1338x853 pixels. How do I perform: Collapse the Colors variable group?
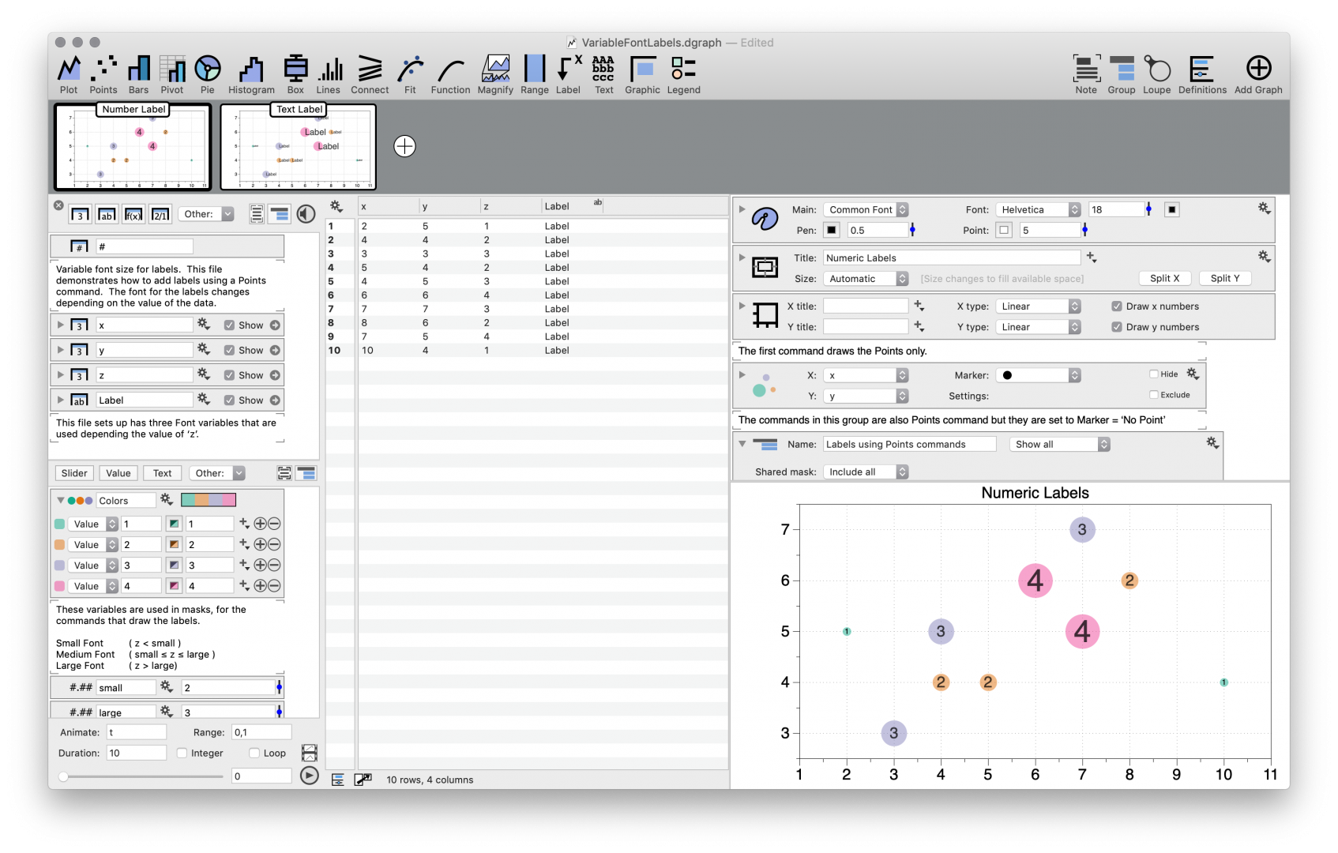coord(60,499)
